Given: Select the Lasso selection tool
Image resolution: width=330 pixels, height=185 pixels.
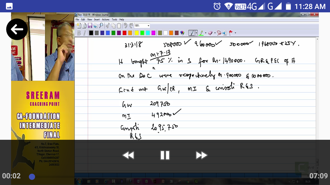Looking at the screenshot, I should pyautogui.click(x=219, y=33).
